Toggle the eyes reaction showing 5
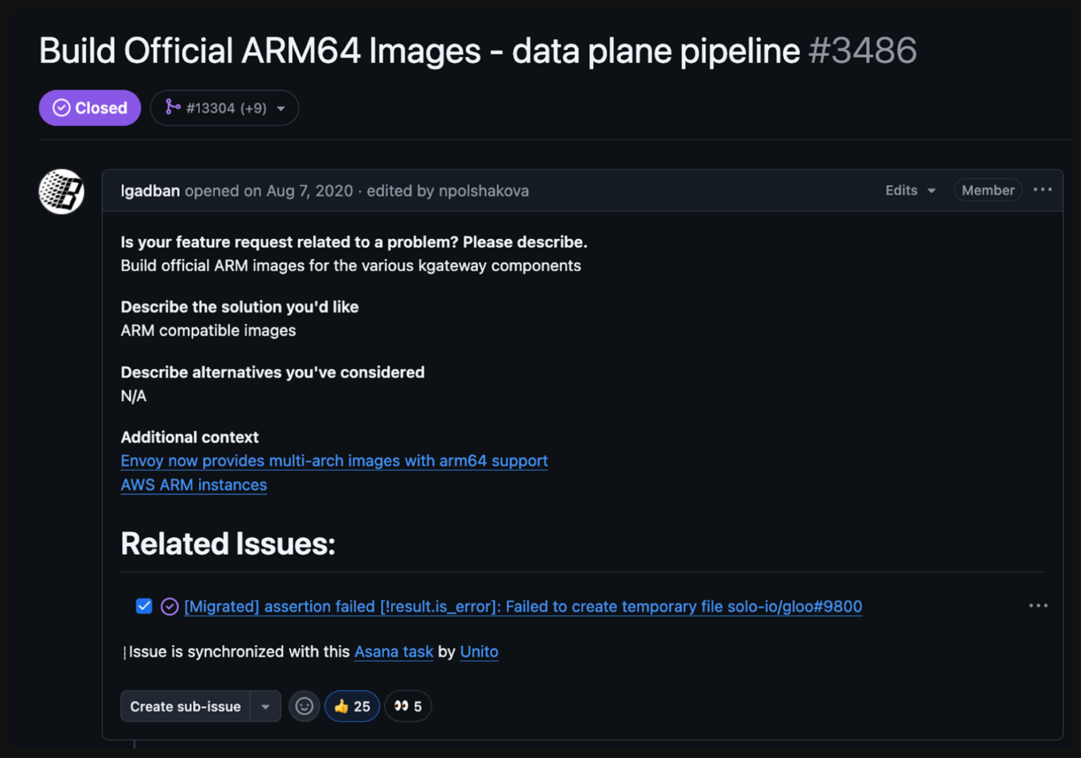The height and width of the screenshot is (758, 1081). 408,706
